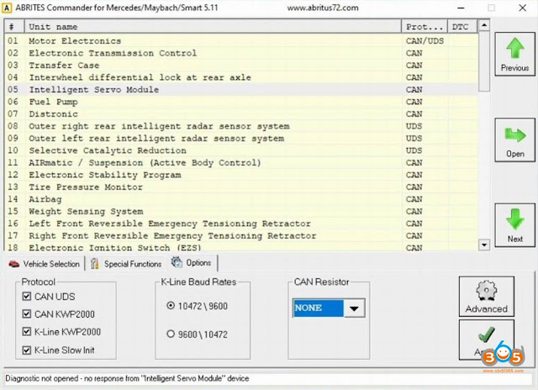The width and height of the screenshot is (538, 390).
Task: Click the # column header
Action: point(14,26)
